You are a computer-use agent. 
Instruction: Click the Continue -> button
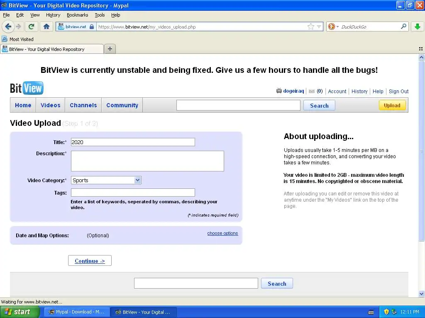90,261
